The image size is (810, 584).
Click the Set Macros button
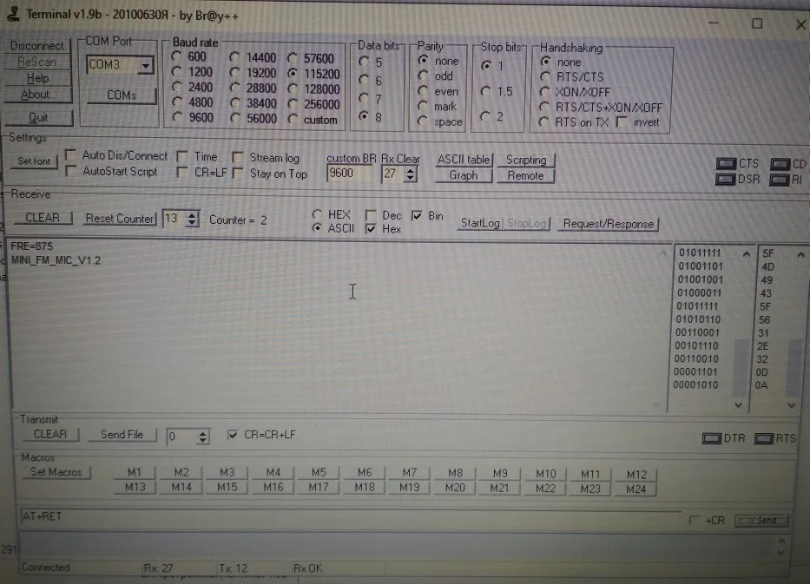point(56,472)
